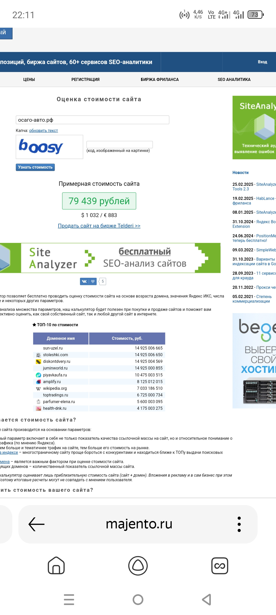Tap the hotspot status bar icon

185,15
